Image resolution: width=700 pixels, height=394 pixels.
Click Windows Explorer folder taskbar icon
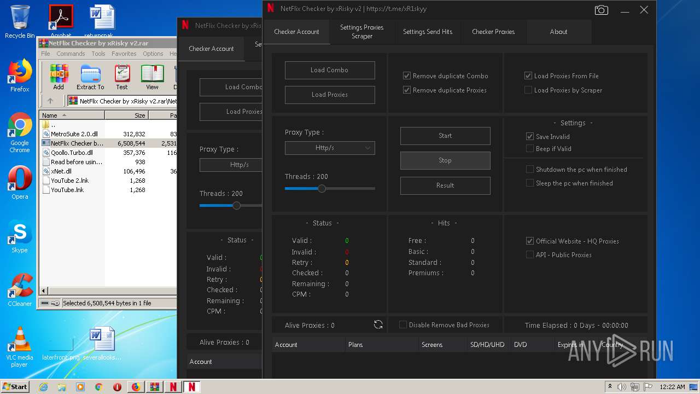[x=62, y=387]
